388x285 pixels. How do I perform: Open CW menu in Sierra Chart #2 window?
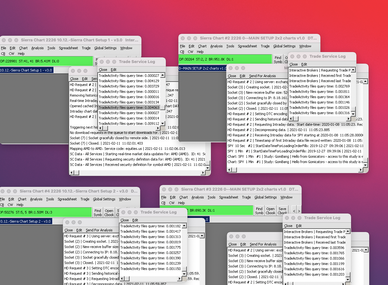click(191, 52)
